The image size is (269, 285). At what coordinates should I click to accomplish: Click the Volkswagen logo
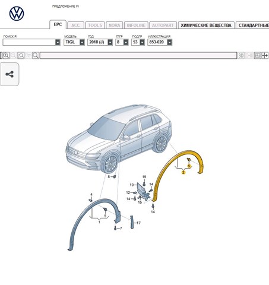[x=17, y=14]
